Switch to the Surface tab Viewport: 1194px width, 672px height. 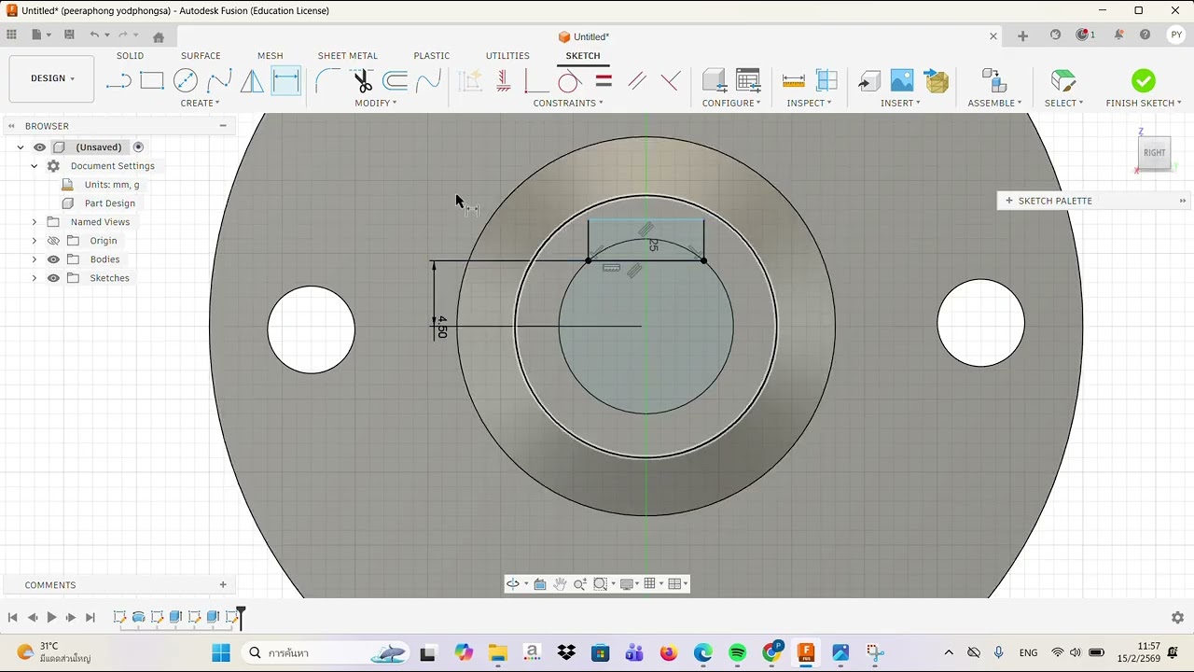201,56
